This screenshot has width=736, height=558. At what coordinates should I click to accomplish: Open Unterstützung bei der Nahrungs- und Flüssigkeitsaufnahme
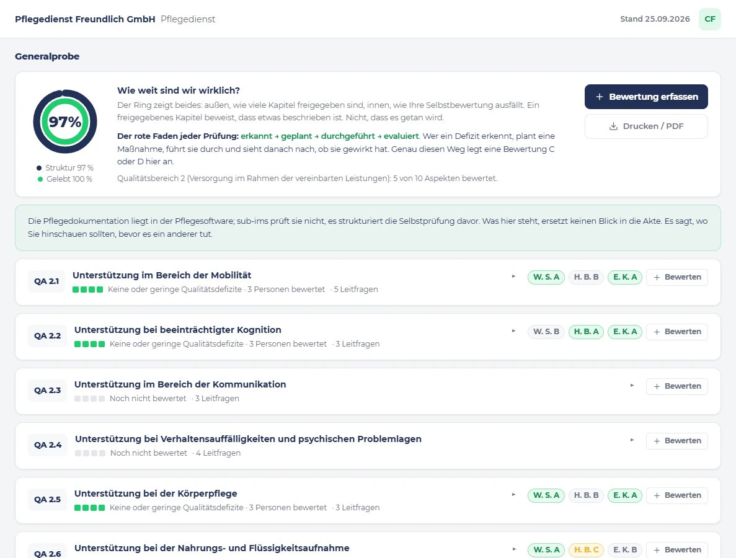coord(211,547)
